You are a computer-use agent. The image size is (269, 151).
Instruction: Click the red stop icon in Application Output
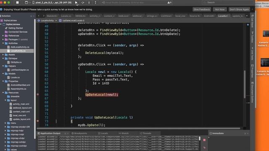[204, 140]
